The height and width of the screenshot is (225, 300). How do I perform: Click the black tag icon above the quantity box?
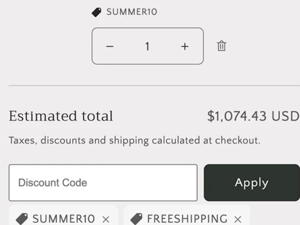pos(96,12)
